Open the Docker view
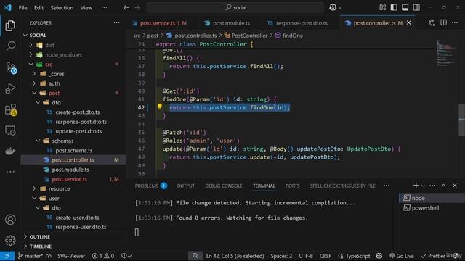Viewport: 465px width, 261px height. click(x=10, y=152)
